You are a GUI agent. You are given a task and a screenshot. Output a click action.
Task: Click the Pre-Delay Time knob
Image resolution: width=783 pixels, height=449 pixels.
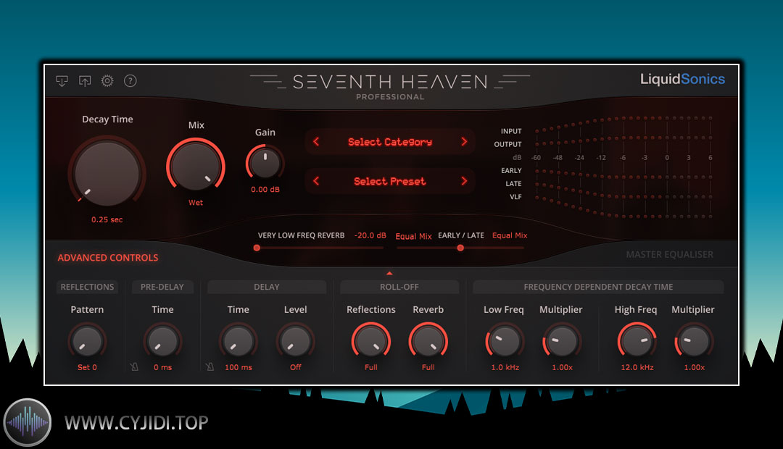coord(163,341)
